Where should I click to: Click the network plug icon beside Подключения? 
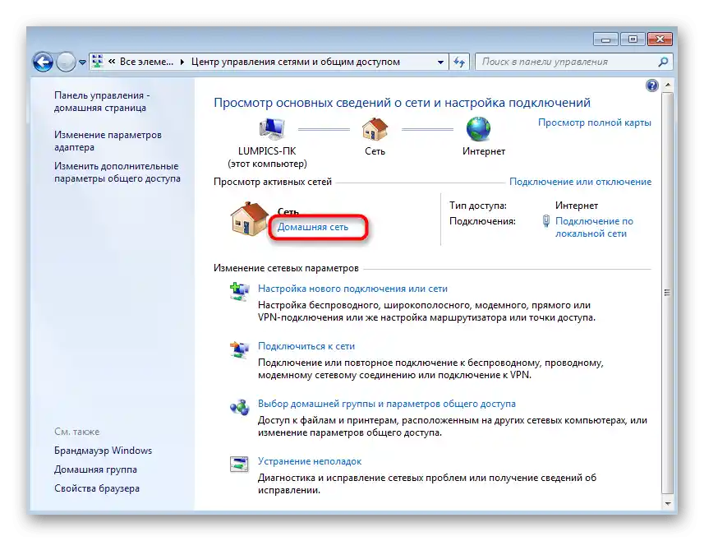click(x=546, y=221)
